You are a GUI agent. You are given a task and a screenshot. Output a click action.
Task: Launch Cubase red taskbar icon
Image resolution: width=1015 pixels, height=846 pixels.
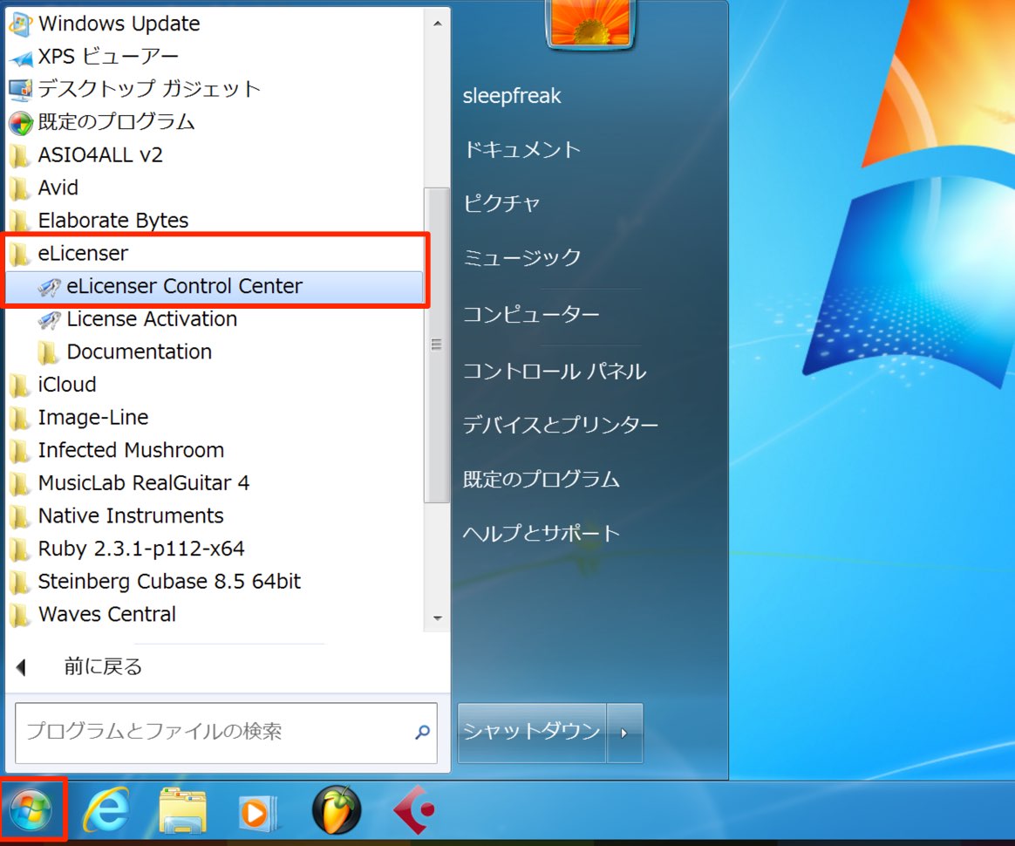[414, 809]
